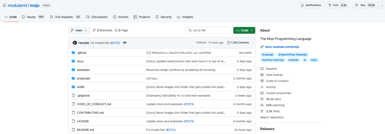This screenshot has height=134, width=385.
Task: Open the proposals folder
Action: click(83, 78)
